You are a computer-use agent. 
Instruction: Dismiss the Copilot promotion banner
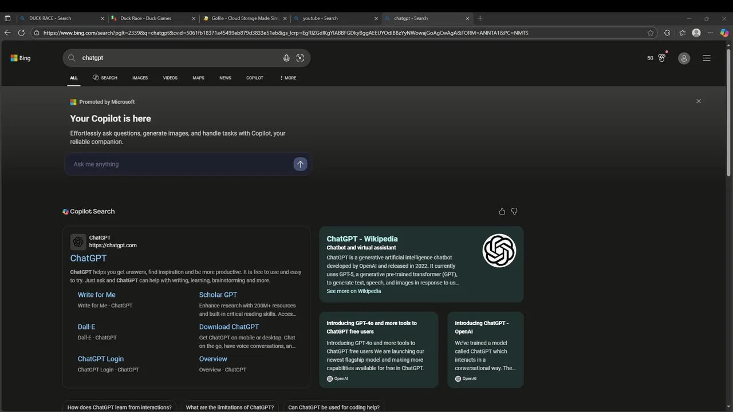[x=699, y=101]
